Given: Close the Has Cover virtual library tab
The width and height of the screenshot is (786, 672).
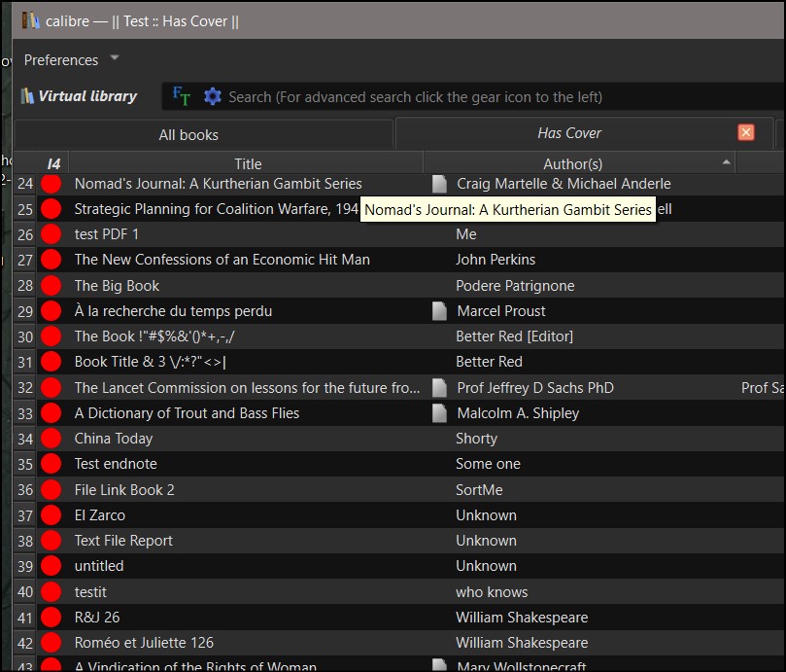Looking at the screenshot, I should 746,132.
